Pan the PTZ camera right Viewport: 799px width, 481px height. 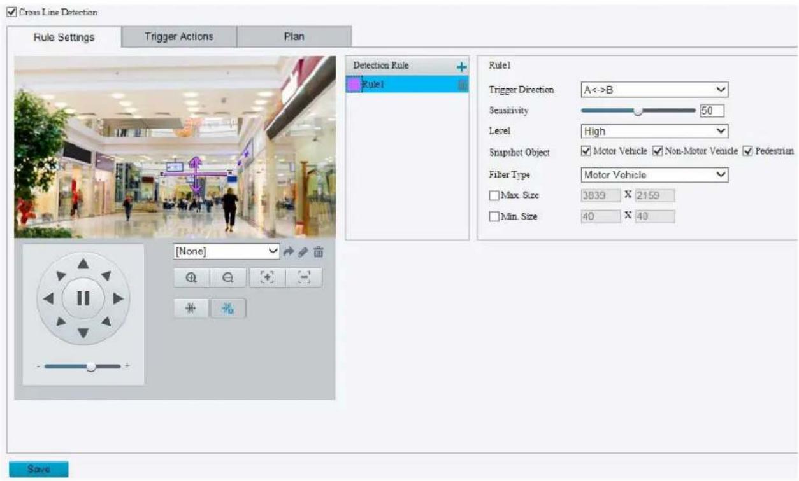[x=117, y=298]
